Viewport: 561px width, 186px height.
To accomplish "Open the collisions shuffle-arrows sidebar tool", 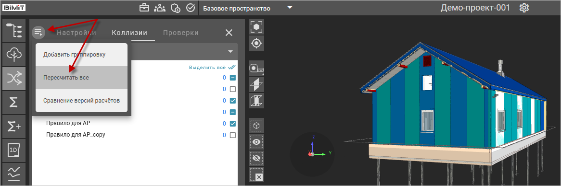I will point(14,79).
